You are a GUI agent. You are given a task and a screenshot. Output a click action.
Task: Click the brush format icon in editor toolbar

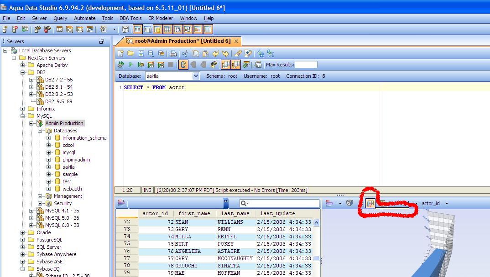pos(238,54)
